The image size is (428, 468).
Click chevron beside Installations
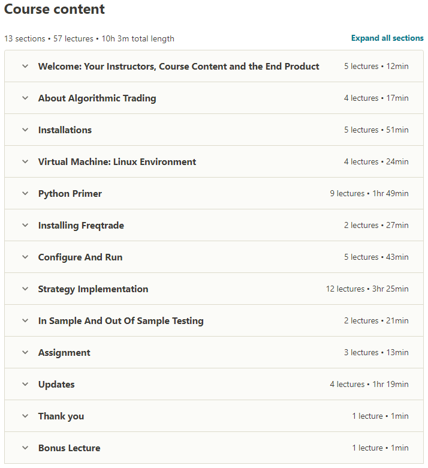25,130
